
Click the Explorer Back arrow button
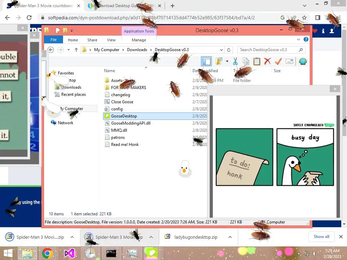tap(51, 50)
